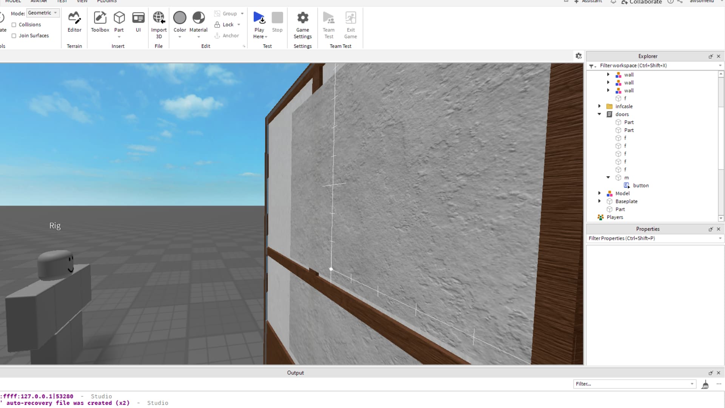Expand the infcasle folder
Screen dimensions: 725x408
tap(599, 106)
